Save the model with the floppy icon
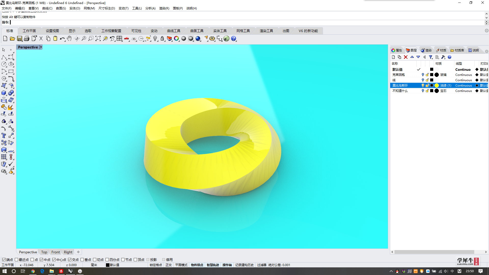The width and height of the screenshot is (489, 275). coord(20,39)
